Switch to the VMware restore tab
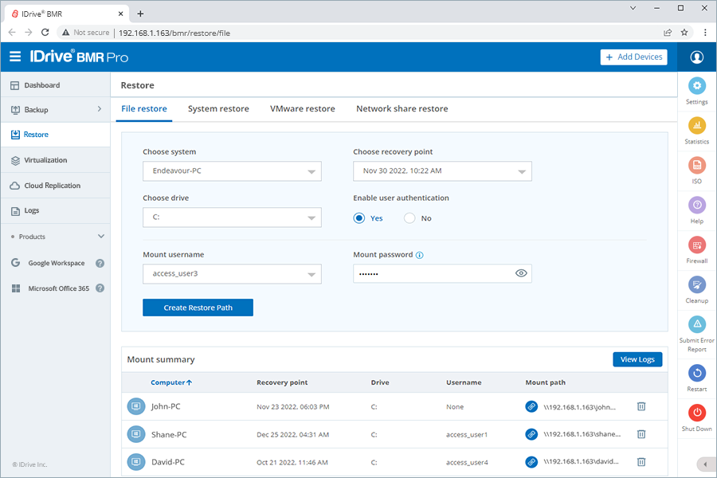Image resolution: width=717 pixels, height=478 pixels. (x=302, y=109)
